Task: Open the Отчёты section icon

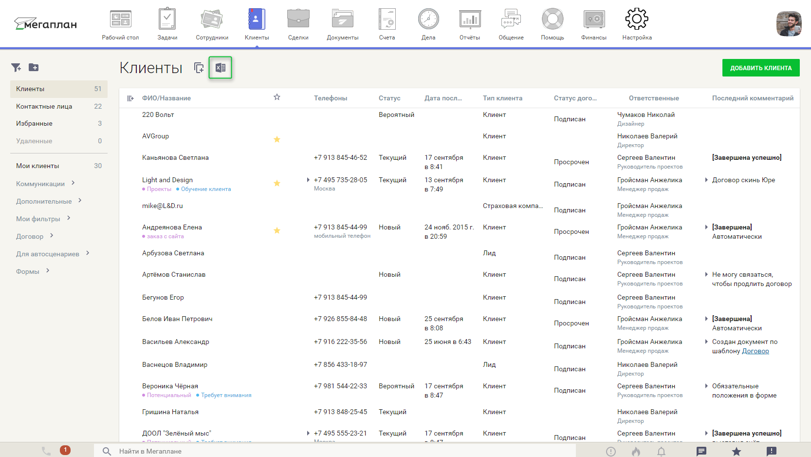Action: 469,22
